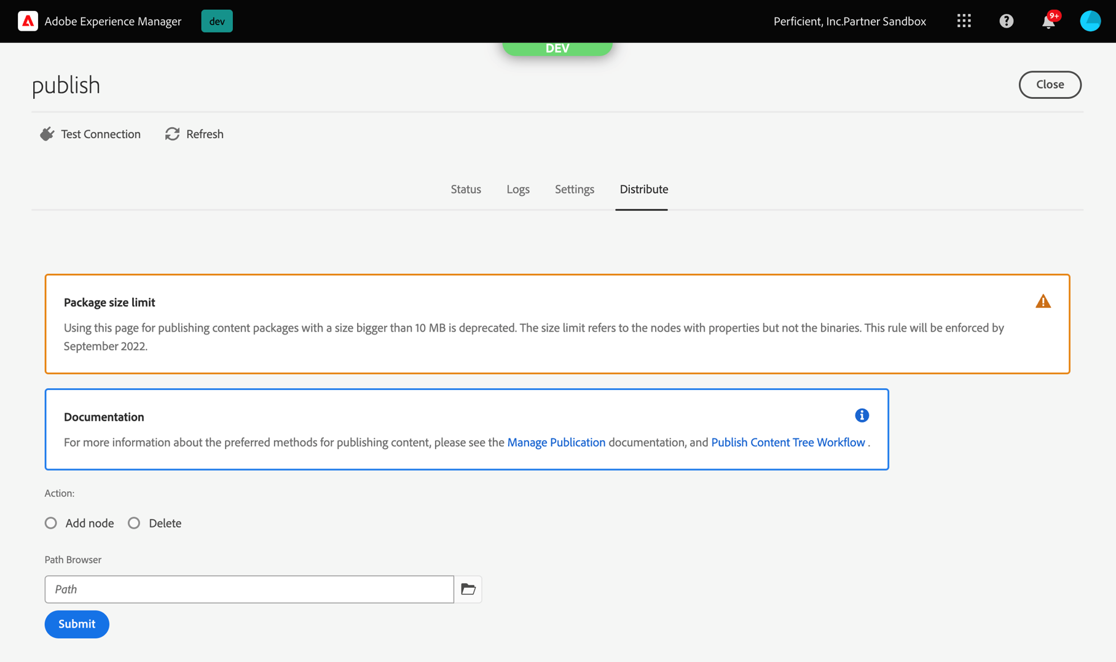Submit the distribution action
The image size is (1116, 662).
tap(76, 624)
